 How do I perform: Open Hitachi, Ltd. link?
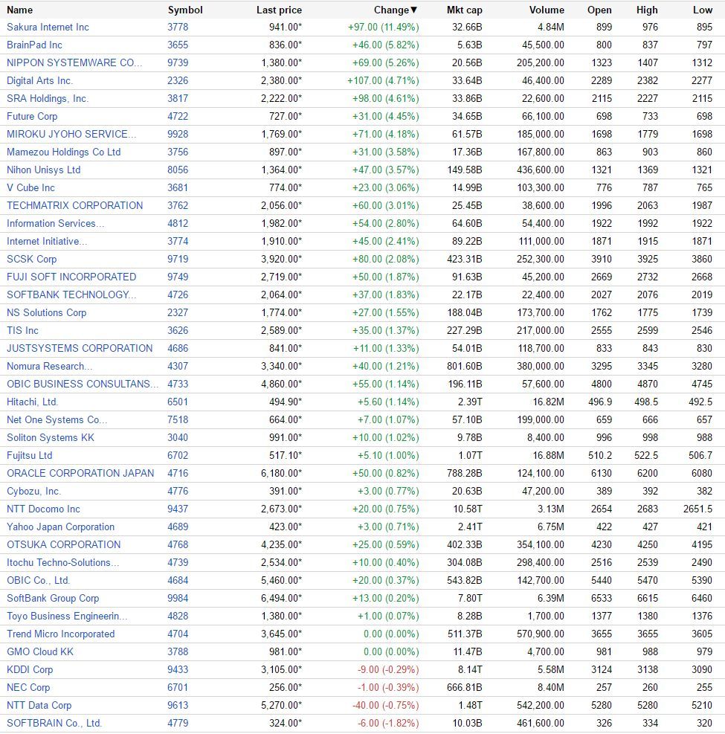[x=32, y=402]
